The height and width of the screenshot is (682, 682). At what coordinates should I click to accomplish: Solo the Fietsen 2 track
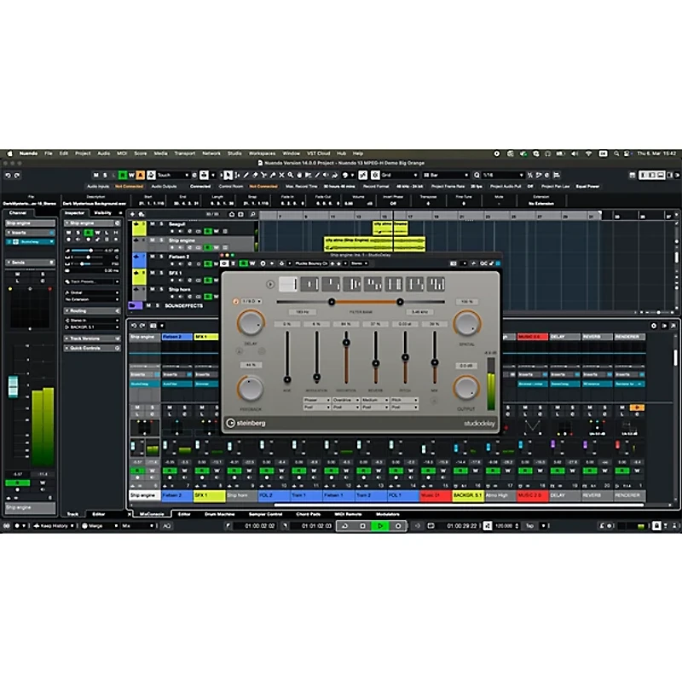coord(159,256)
